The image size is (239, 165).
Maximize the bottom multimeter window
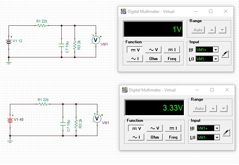pyautogui.click(x=212, y=90)
